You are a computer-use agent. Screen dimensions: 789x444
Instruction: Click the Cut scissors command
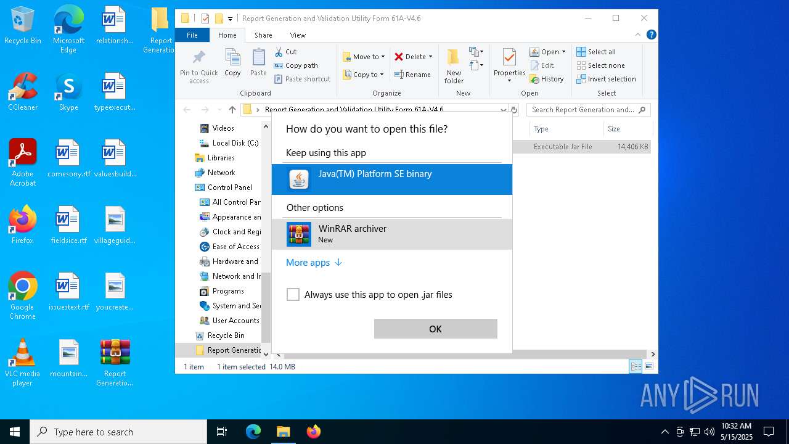[285, 52]
